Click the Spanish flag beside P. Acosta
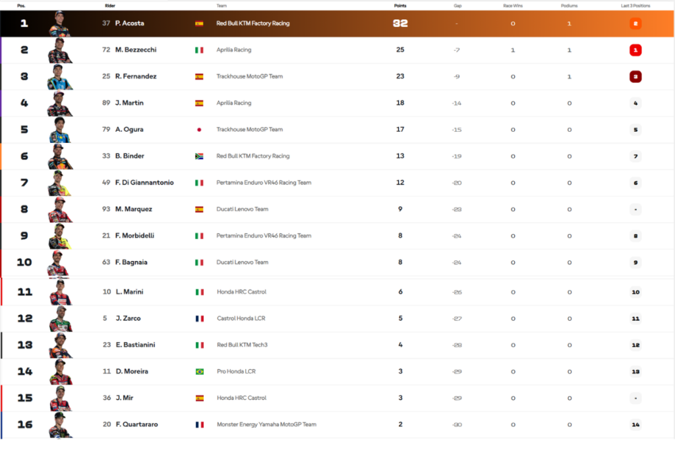This screenshot has width=675, height=450. click(x=199, y=24)
